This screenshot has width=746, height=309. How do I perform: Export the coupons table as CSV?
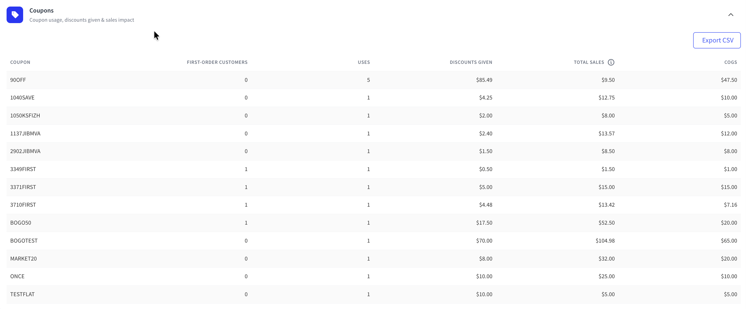coord(717,40)
